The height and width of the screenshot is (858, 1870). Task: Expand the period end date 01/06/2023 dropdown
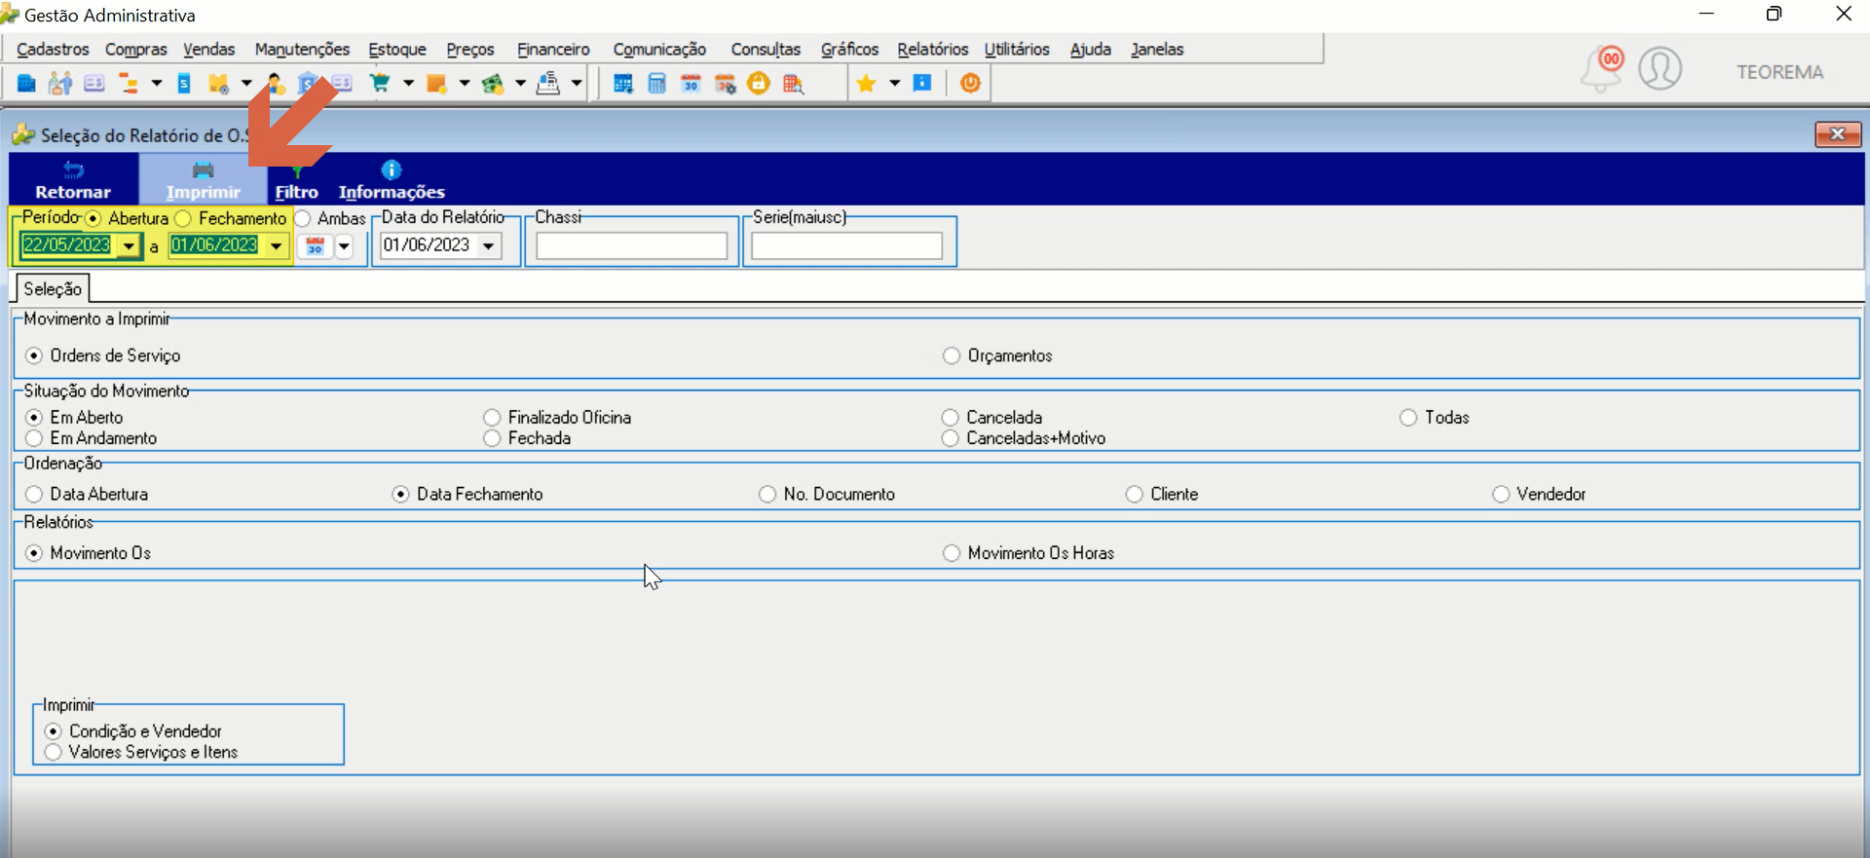[x=277, y=246]
